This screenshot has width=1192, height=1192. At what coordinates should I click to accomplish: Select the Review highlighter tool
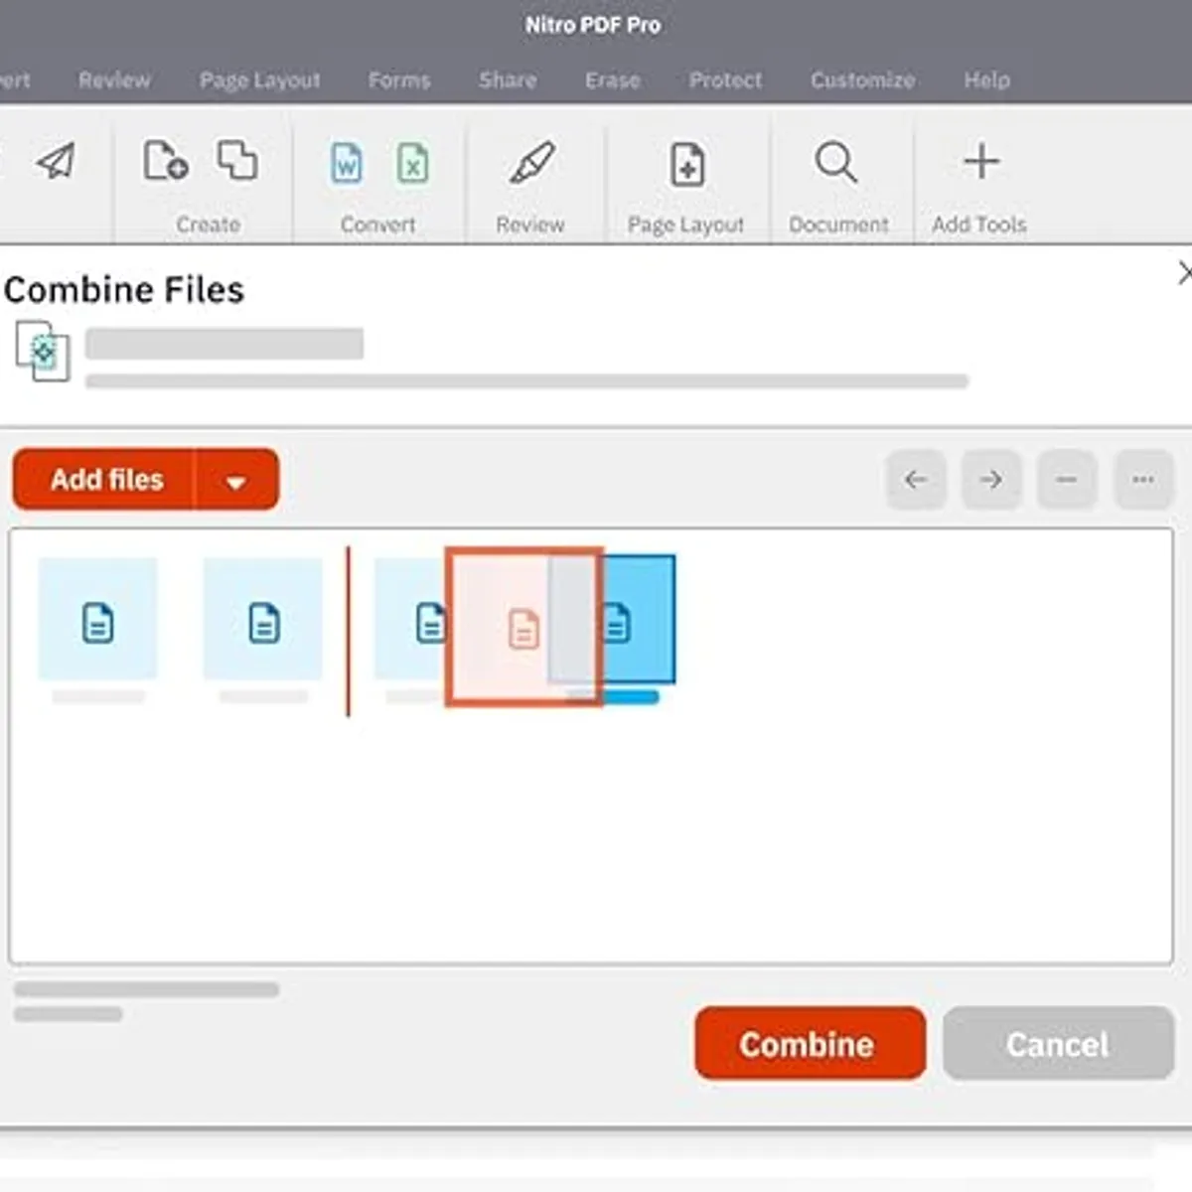(532, 161)
